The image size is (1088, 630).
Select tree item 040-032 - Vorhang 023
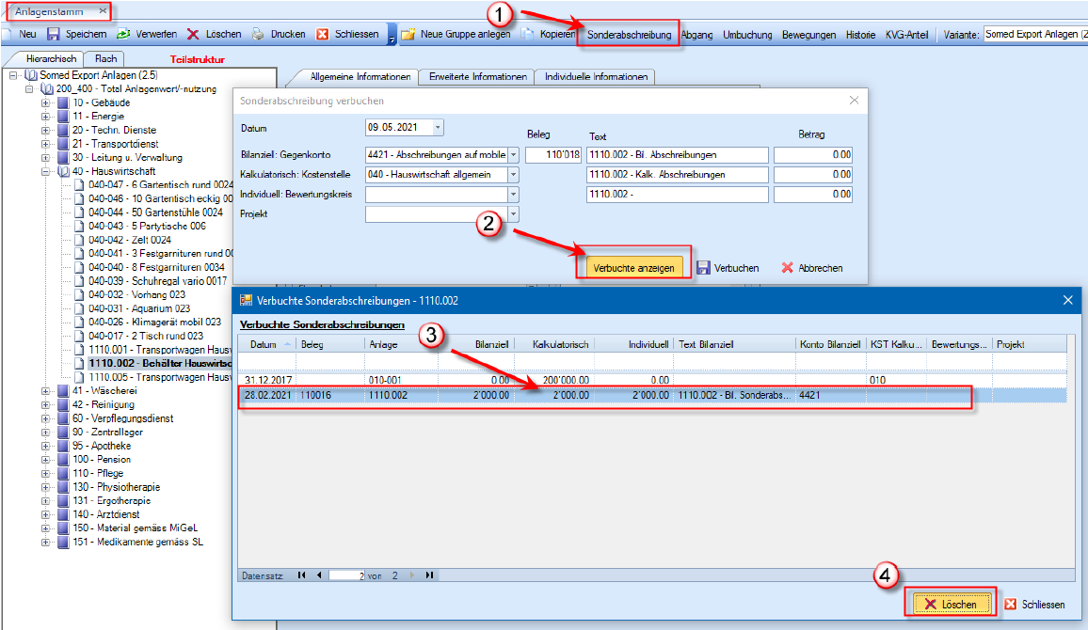pos(136,294)
